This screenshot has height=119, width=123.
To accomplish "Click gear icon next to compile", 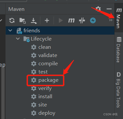I will pyautogui.click(x=34, y=64).
